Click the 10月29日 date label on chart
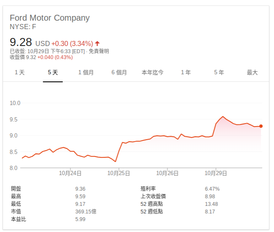This screenshot has width=274, height=232. [x=216, y=173]
